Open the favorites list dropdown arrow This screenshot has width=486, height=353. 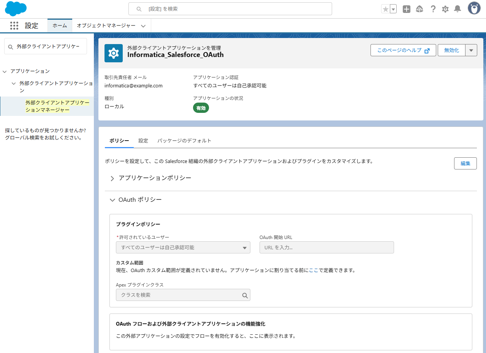click(393, 9)
